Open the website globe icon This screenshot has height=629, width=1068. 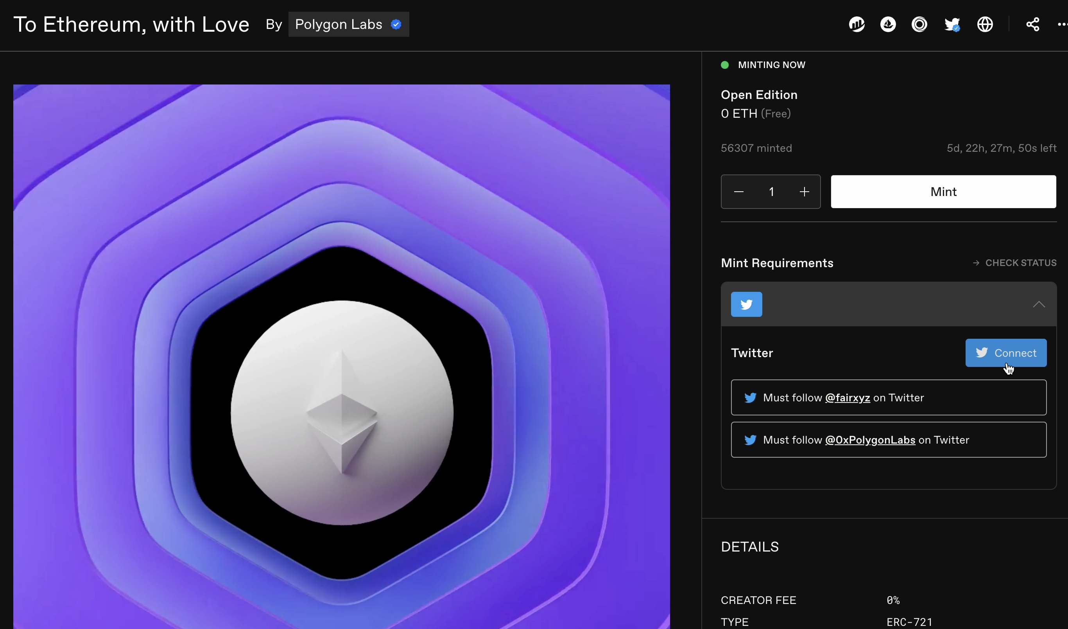(x=985, y=24)
